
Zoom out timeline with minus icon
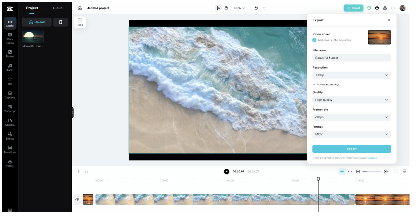tap(358, 172)
